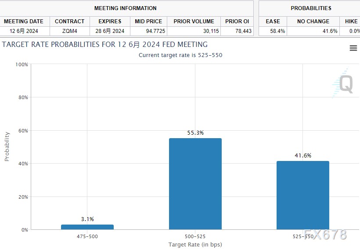Click the MEETING DATE column header
Screen dimensions: 360x250
24,21
